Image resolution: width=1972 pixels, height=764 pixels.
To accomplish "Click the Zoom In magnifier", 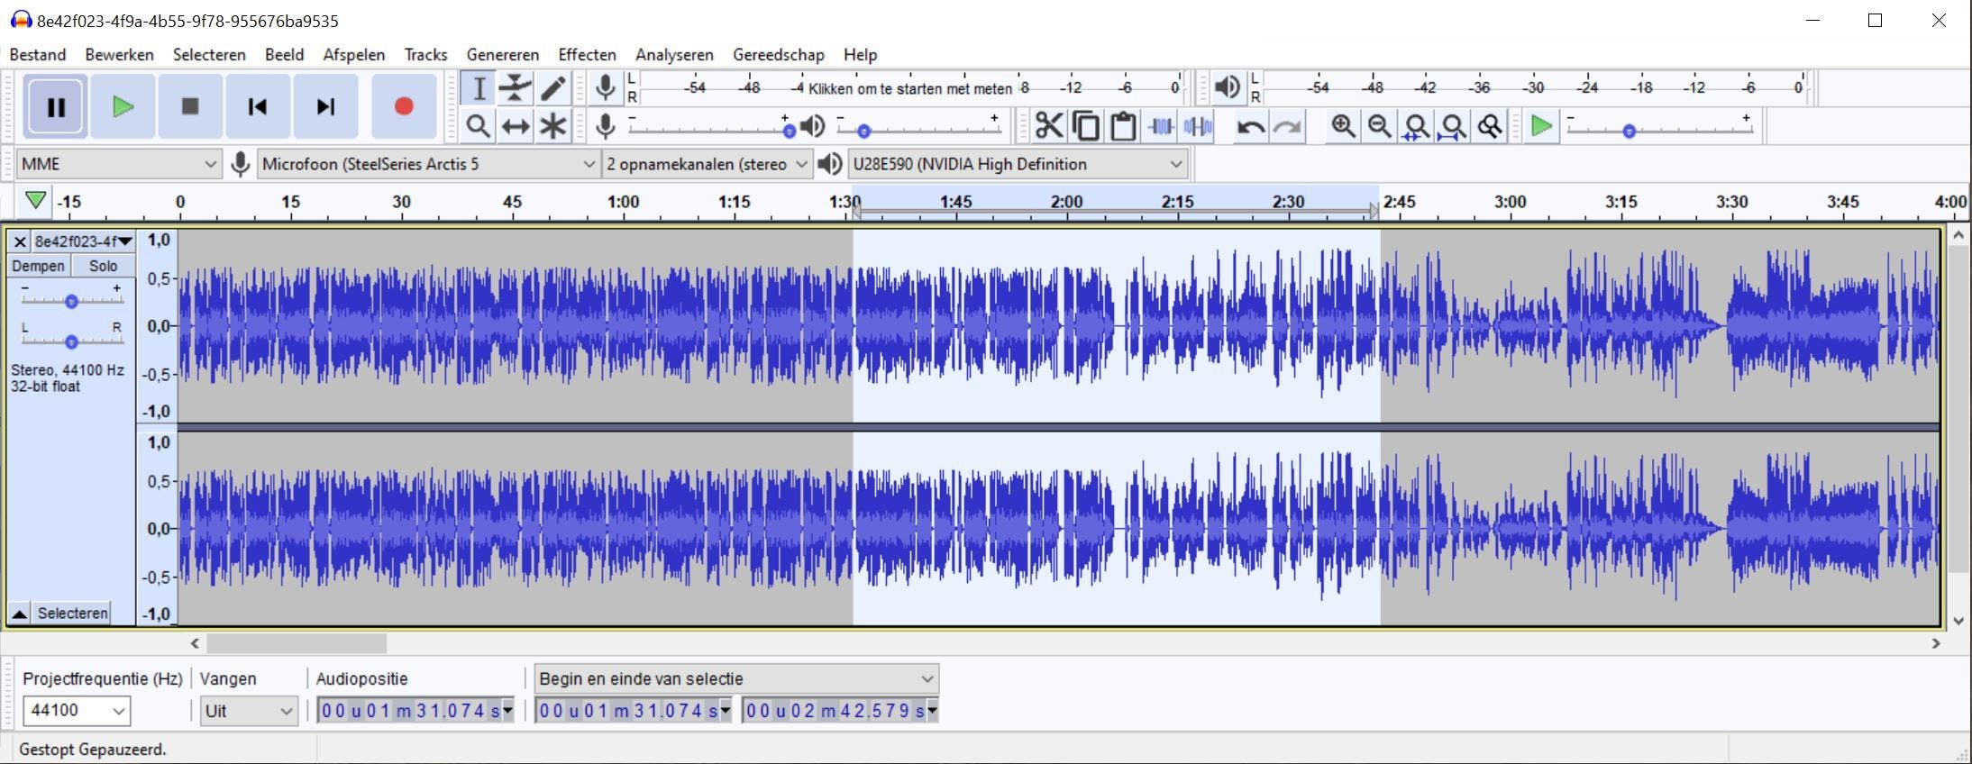I will tap(1343, 127).
